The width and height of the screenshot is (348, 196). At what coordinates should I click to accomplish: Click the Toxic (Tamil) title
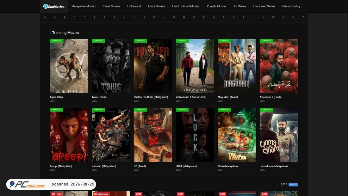[x=99, y=97]
